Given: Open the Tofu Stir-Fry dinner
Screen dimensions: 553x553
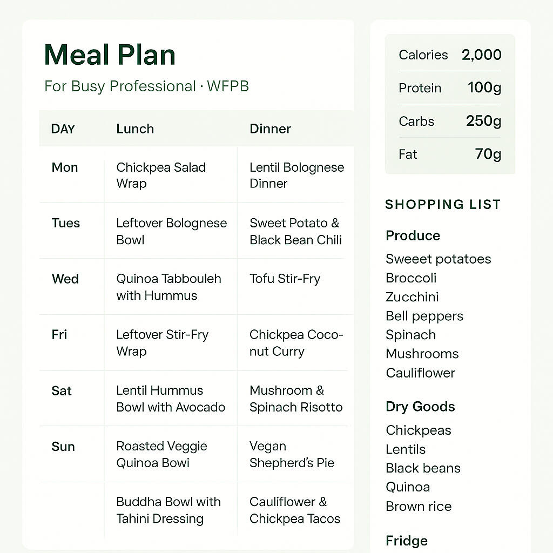Looking at the screenshot, I should coord(285,279).
